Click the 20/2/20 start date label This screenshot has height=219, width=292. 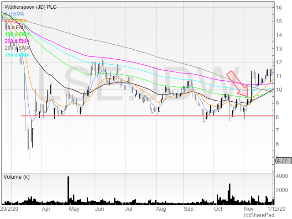[9, 209]
